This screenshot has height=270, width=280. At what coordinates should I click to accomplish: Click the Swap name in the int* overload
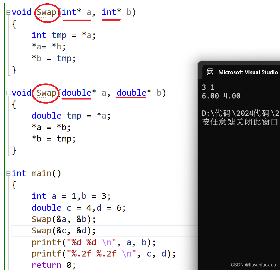47,12
